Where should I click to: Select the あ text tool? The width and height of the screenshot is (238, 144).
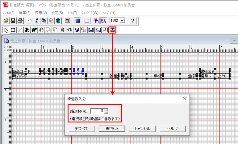pyautogui.click(x=27, y=30)
